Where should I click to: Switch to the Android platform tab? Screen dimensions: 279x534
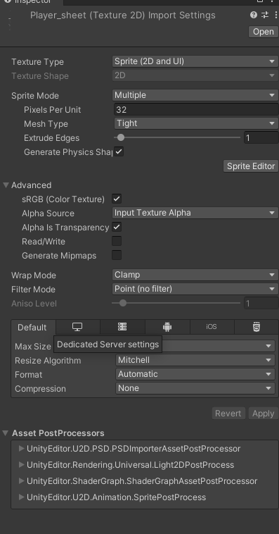pos(167,327)
